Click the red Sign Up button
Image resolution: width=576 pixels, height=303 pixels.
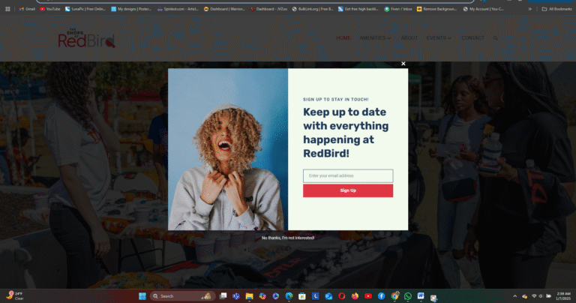pos(348,190)
